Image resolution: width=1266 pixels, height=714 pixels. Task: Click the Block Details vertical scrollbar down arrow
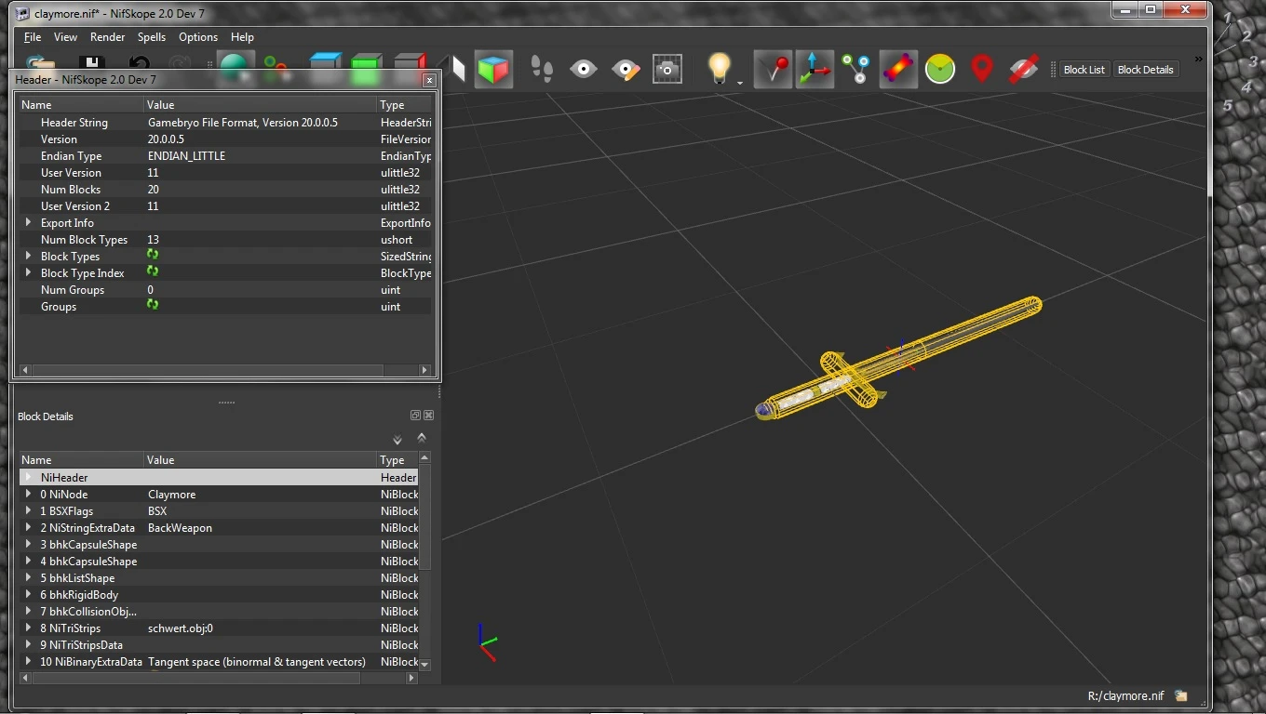[425, 665]
